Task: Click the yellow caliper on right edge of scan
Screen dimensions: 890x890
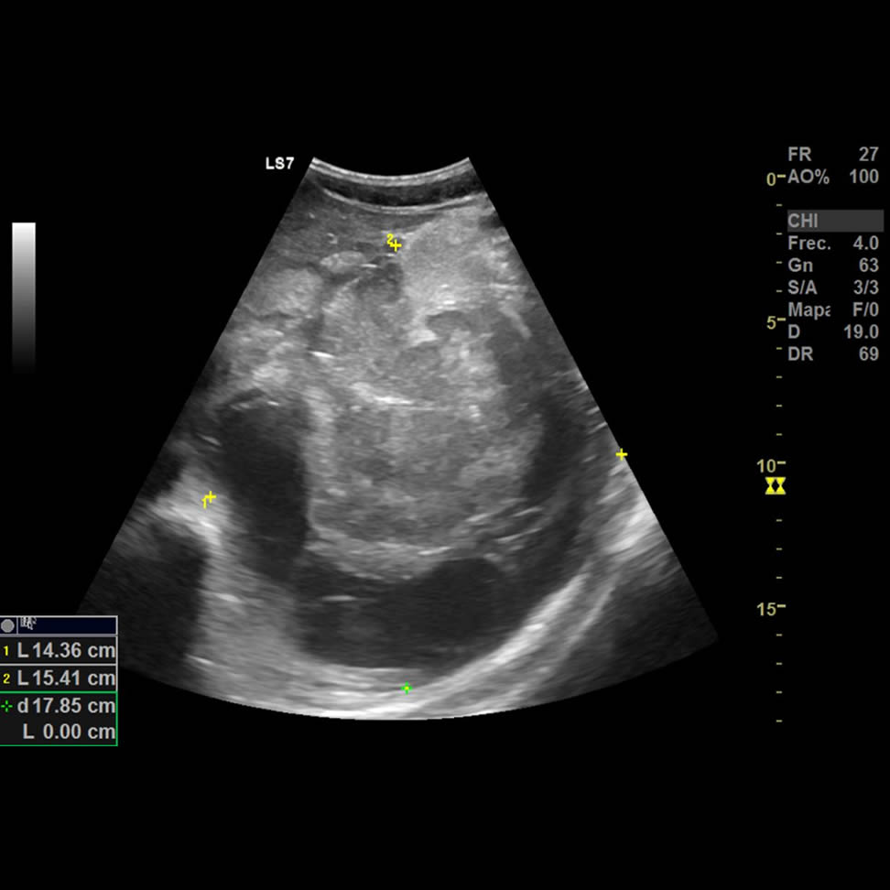Action: (x=622, y=454)
